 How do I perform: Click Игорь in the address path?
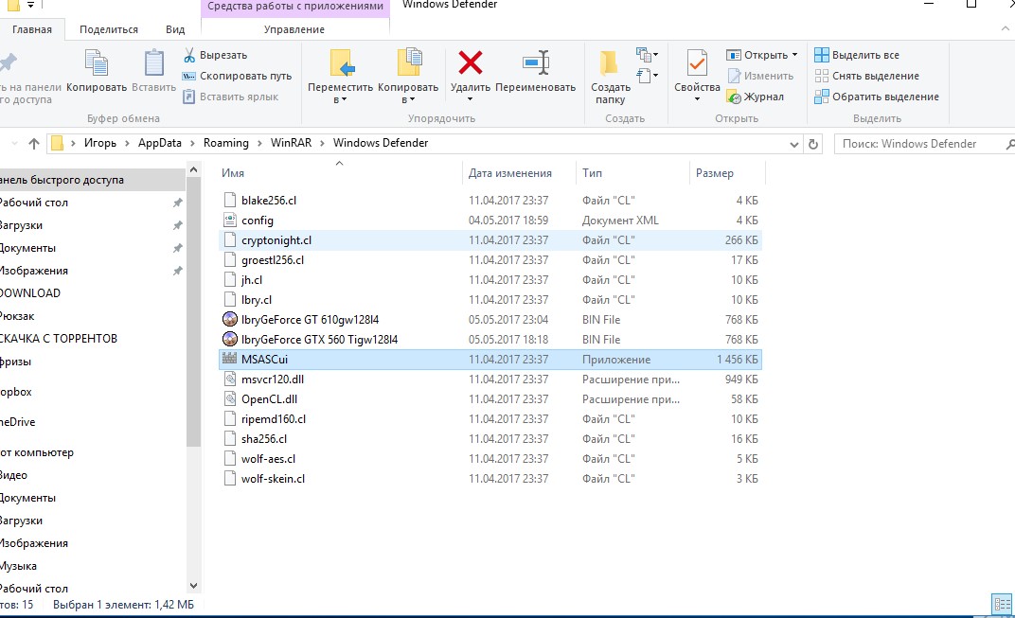[100, 143]
